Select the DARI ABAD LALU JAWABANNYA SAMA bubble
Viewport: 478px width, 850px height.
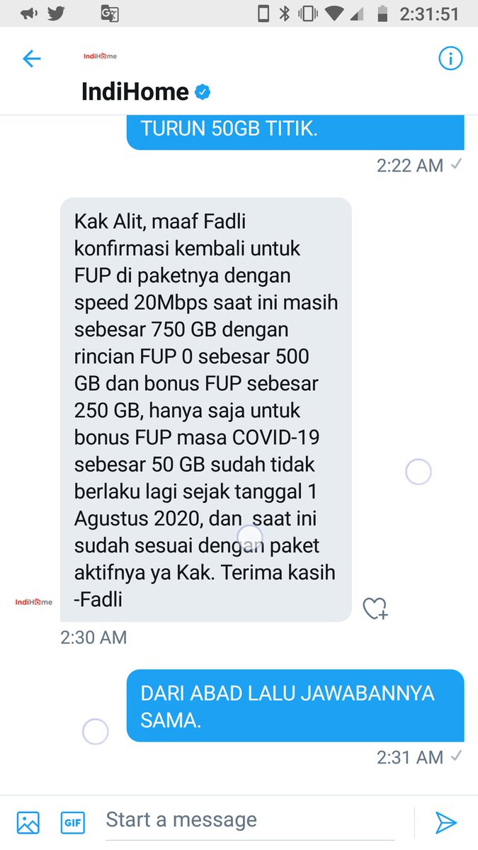point(295,705)
